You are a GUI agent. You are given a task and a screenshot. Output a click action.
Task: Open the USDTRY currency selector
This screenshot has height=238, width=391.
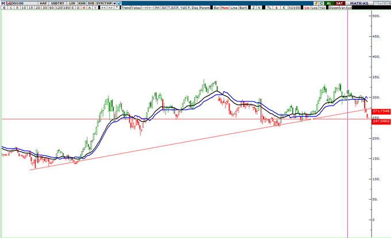click(x=57, y=3)
